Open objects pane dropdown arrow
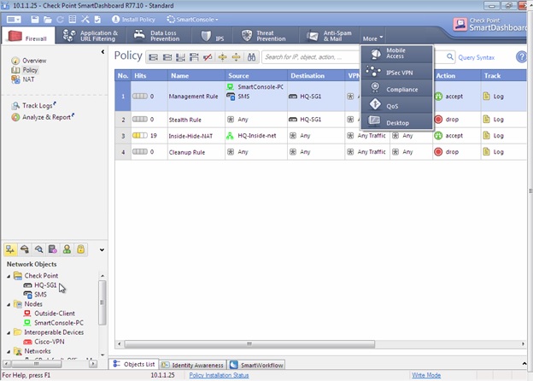The image size is (533, 381). [x=102, y=249]
